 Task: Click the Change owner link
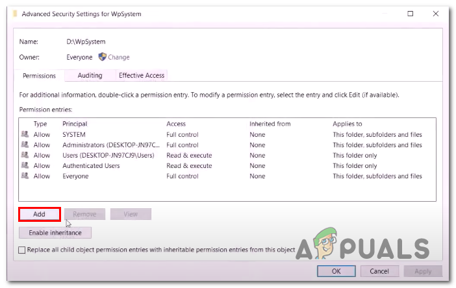click(119, 57)
